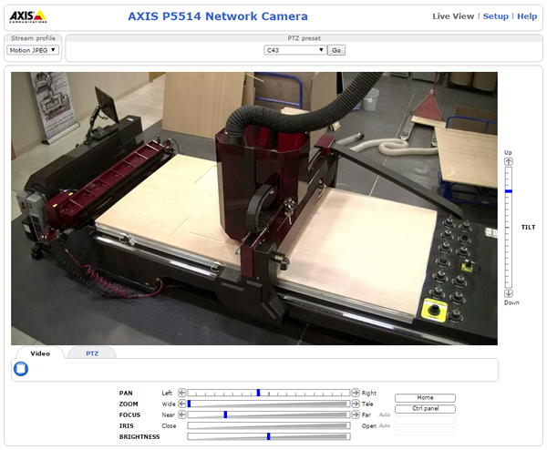This screenshot has width=547, height=450.
Task: Open the Setup link
Action: click(x=495, y=16)
